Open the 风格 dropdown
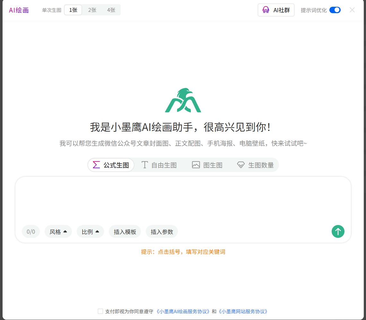Screen dimensions: 366x320 pos(58,231)
